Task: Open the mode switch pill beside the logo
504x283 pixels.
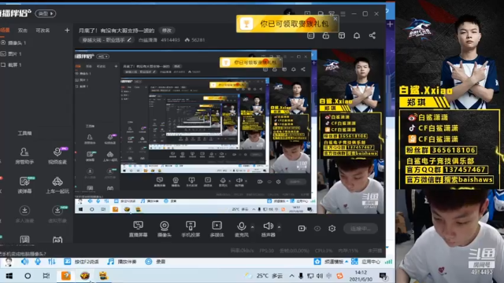Action: [46, 13]
